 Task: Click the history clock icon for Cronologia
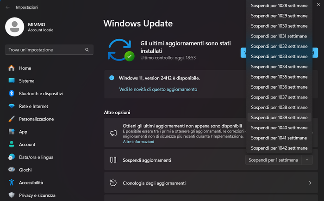(x=113, y=183)
